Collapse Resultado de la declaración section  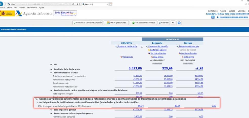tap(51, 69)
